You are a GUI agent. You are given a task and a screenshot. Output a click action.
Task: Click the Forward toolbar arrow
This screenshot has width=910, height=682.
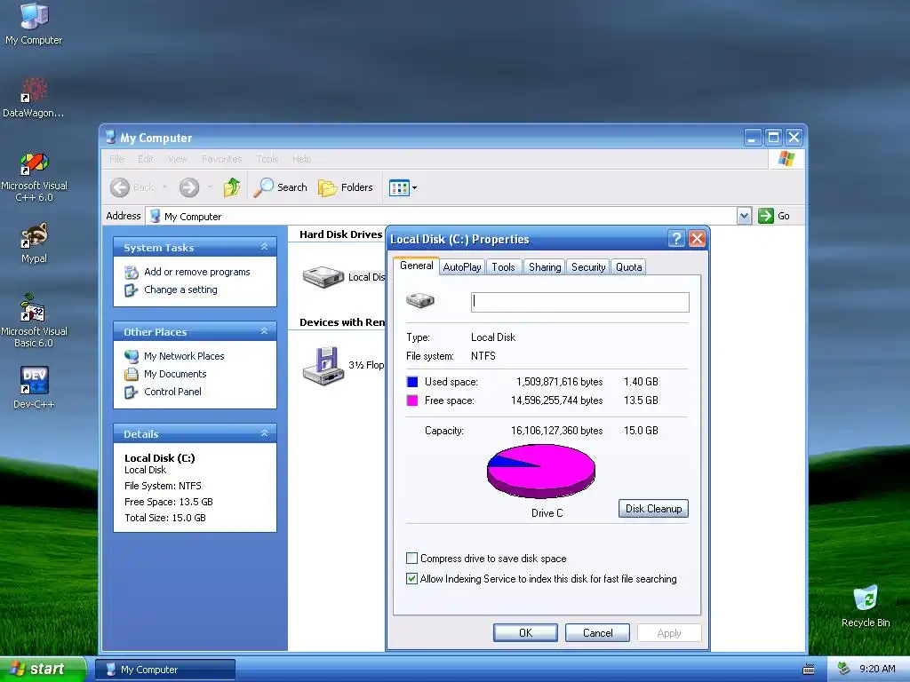click(x=189, y=187)
